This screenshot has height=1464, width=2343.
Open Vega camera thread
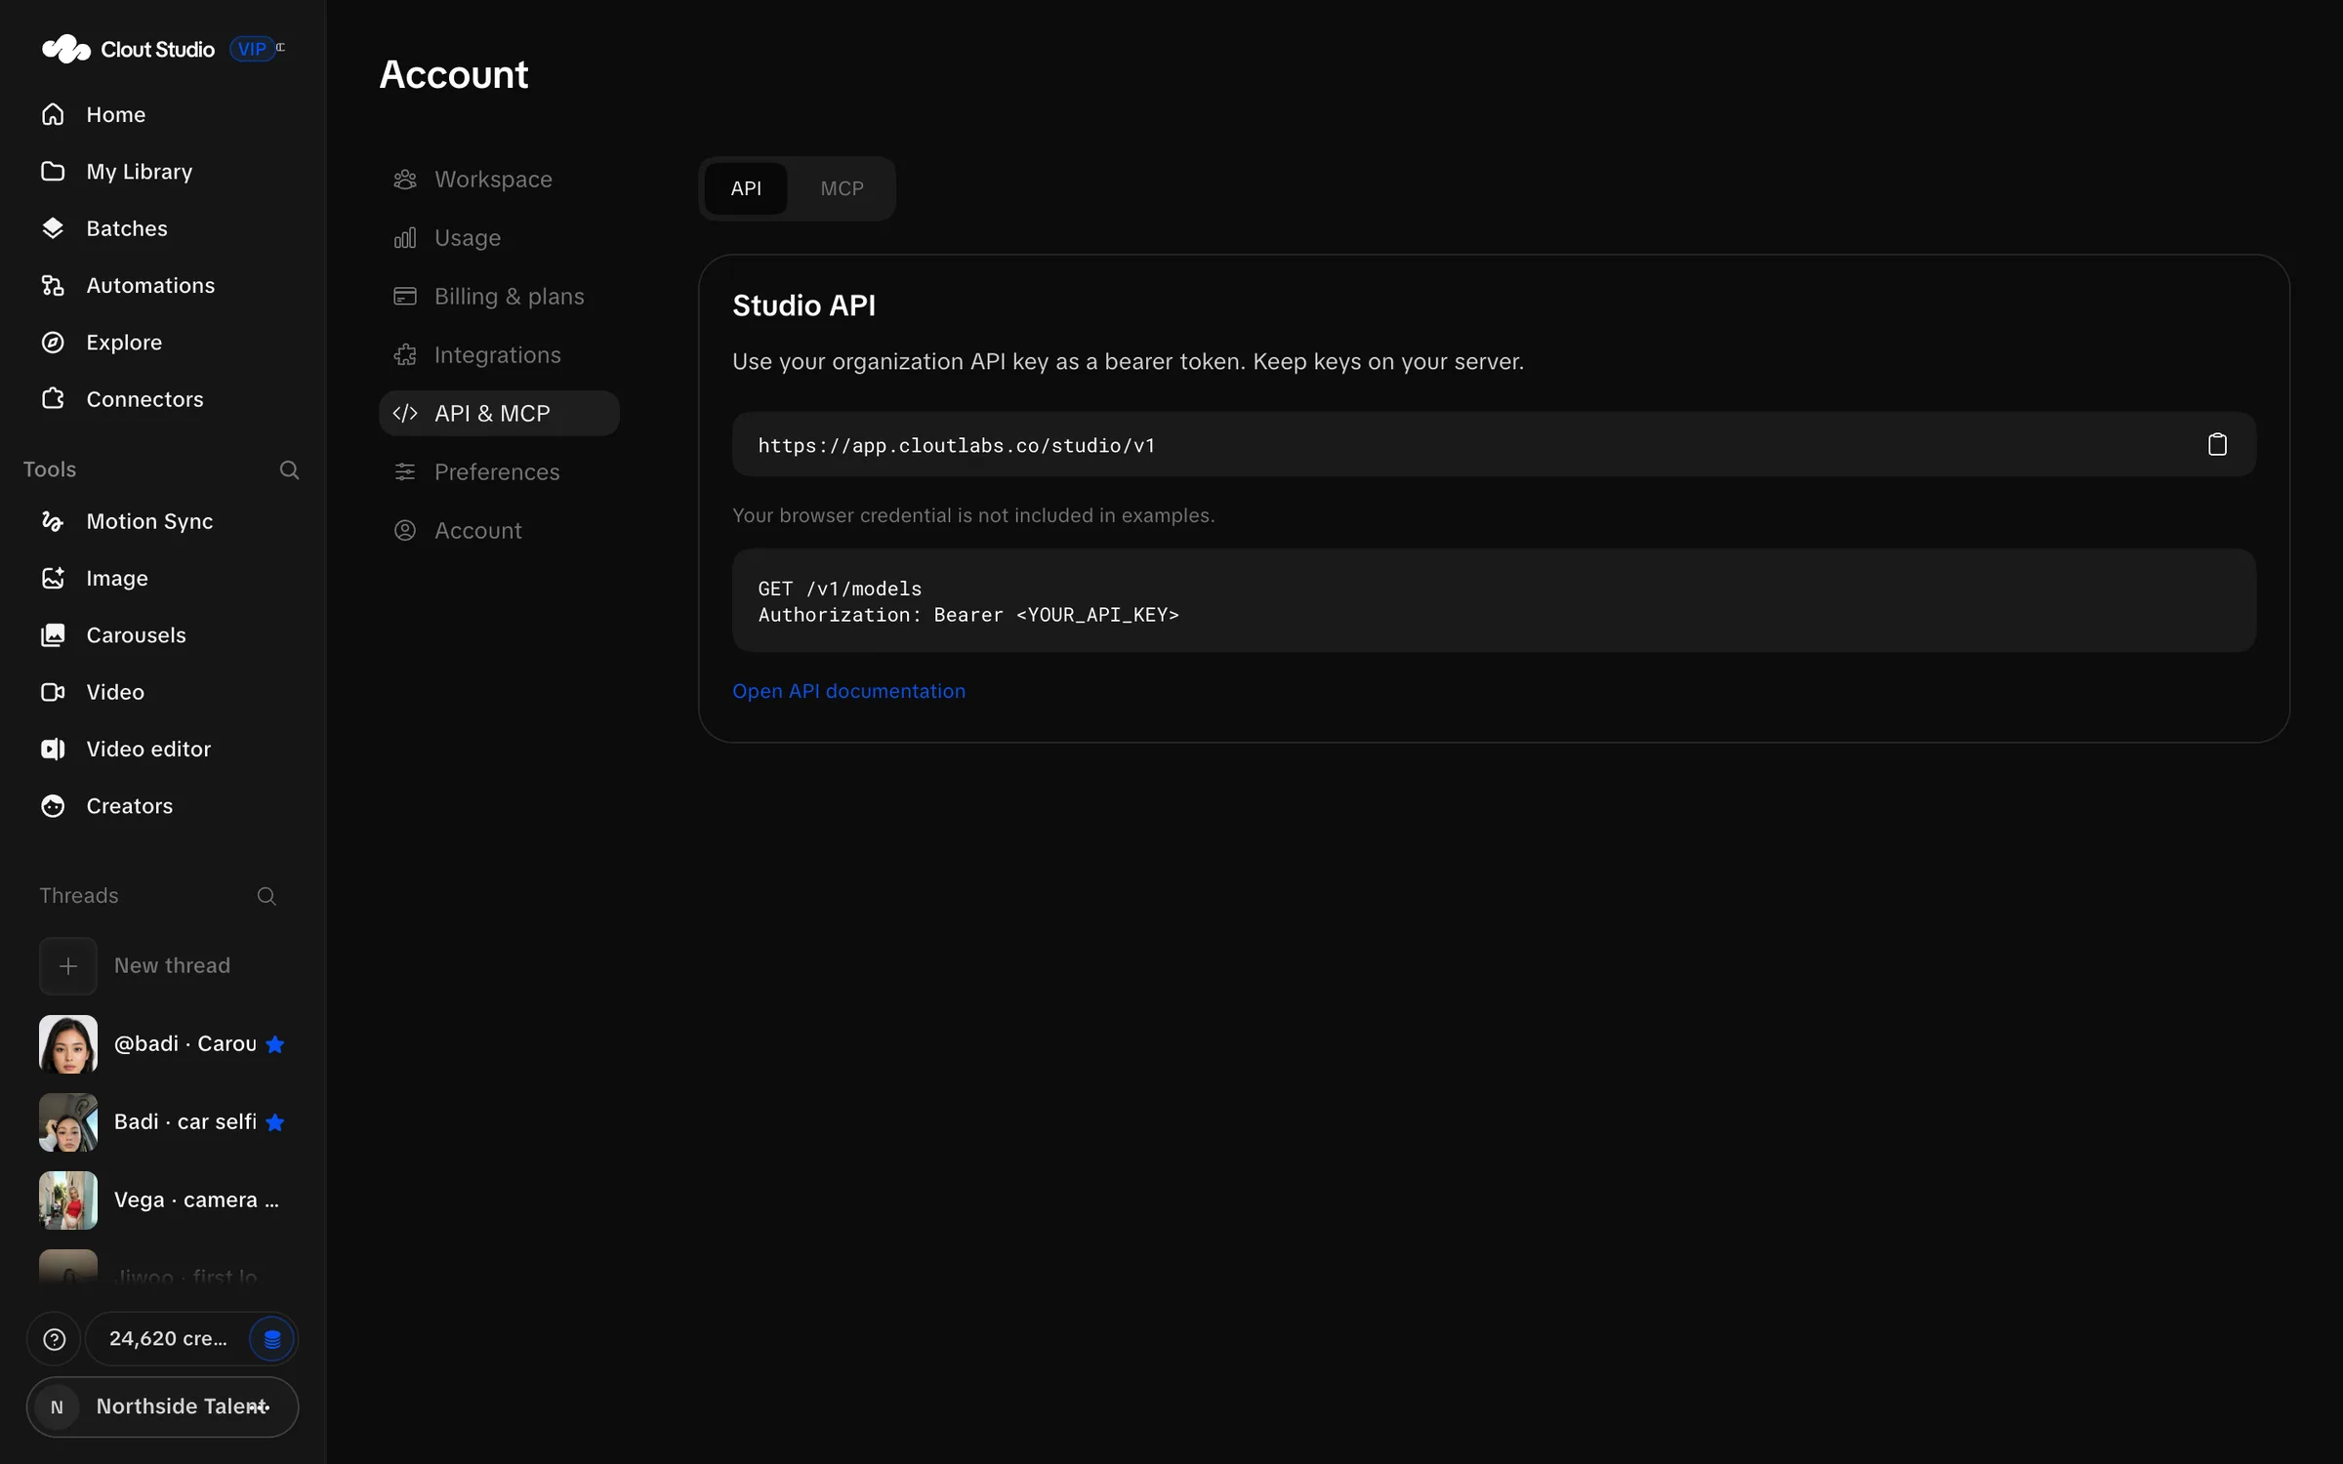coord(162,1200)
